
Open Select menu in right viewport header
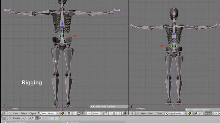coord(151,113)
